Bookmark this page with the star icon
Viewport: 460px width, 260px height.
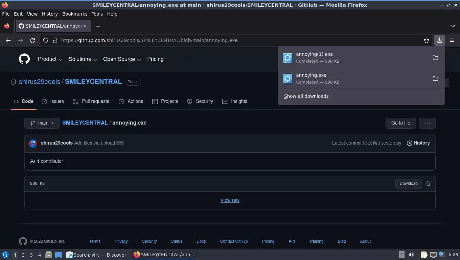point(427,40)
